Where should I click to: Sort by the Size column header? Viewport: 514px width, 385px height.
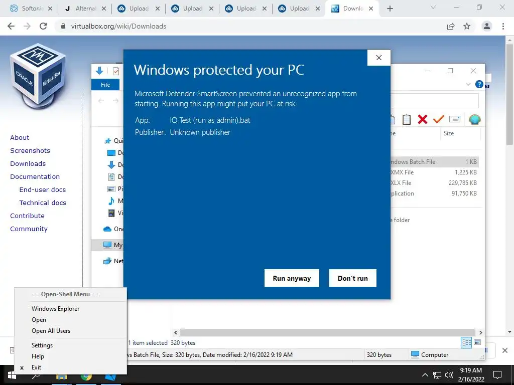tap(449, 133)
